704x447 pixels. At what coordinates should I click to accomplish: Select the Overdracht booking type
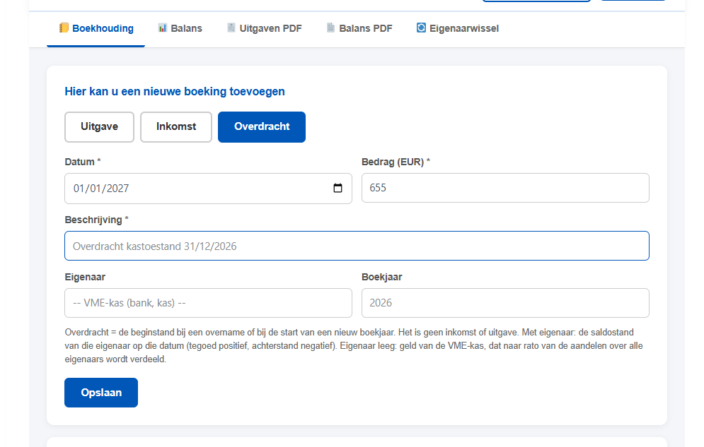[x=262, y=126]
